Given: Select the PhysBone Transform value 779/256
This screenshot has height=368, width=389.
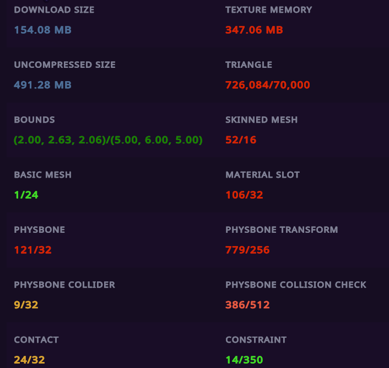Looking at the screenshot, I should click(247, 250).
